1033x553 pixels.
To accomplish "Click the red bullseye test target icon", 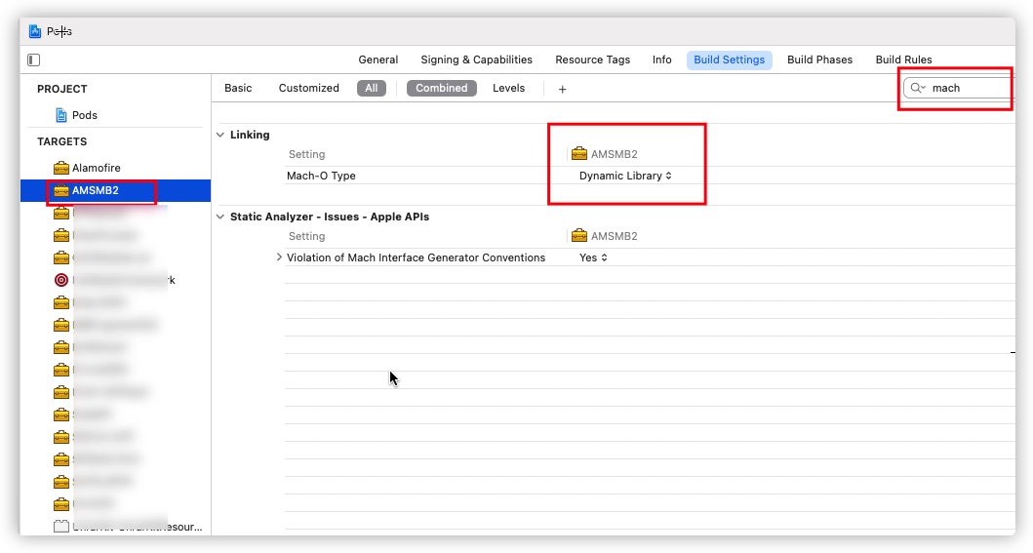I will coord(61,280).
